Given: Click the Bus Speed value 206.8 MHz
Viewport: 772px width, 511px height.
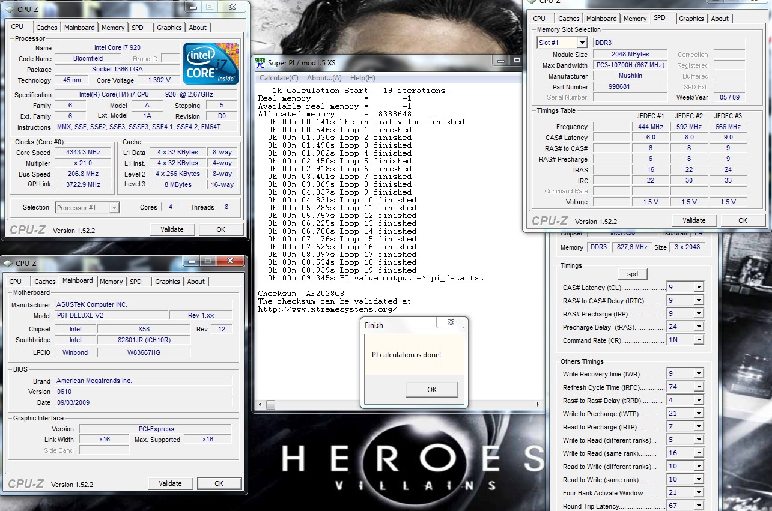Looking at the screenshot, I should [83, 174].
